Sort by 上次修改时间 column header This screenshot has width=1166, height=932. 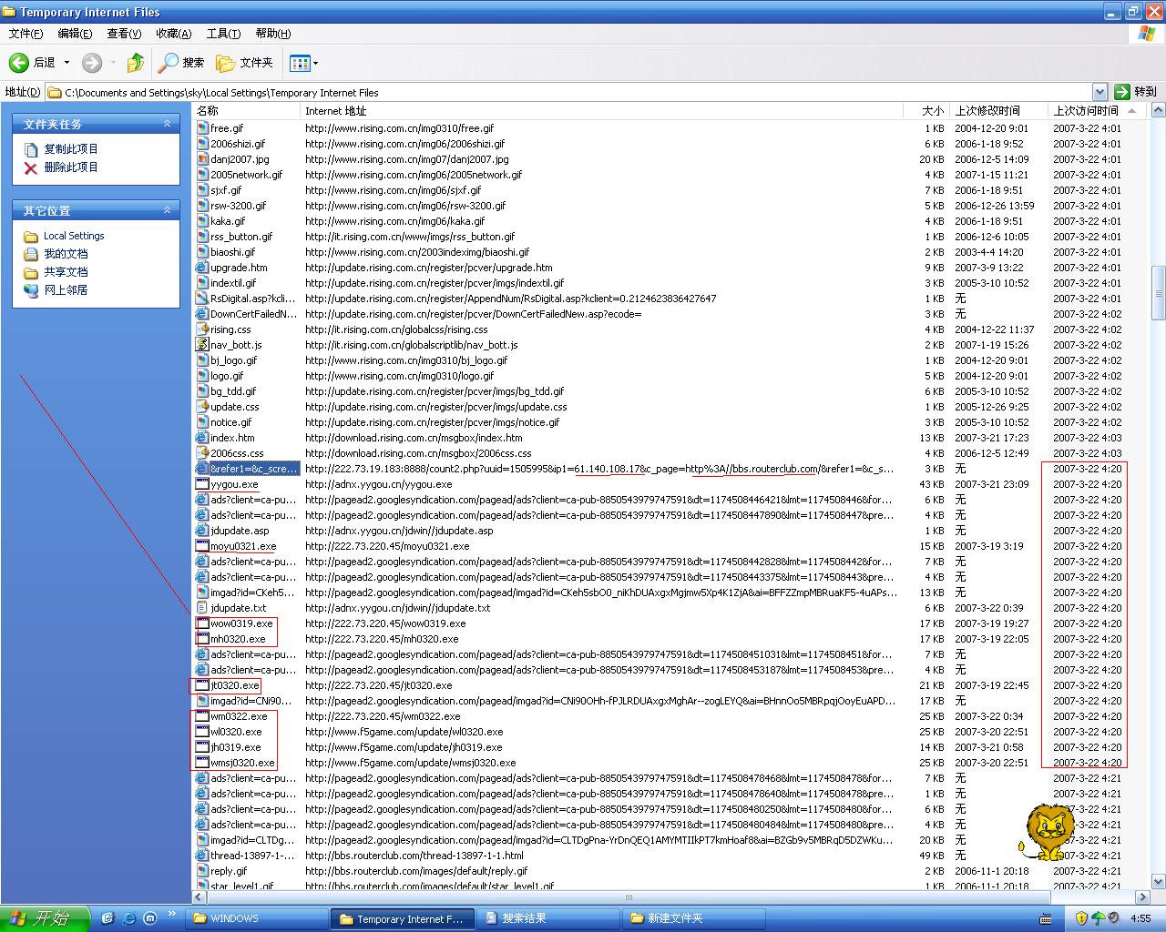pos(998,111)
